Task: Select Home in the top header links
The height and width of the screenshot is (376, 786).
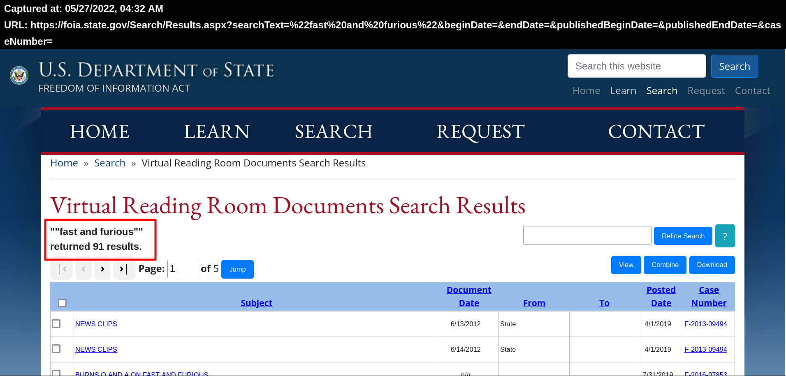Action: click(x=586, y=91)
